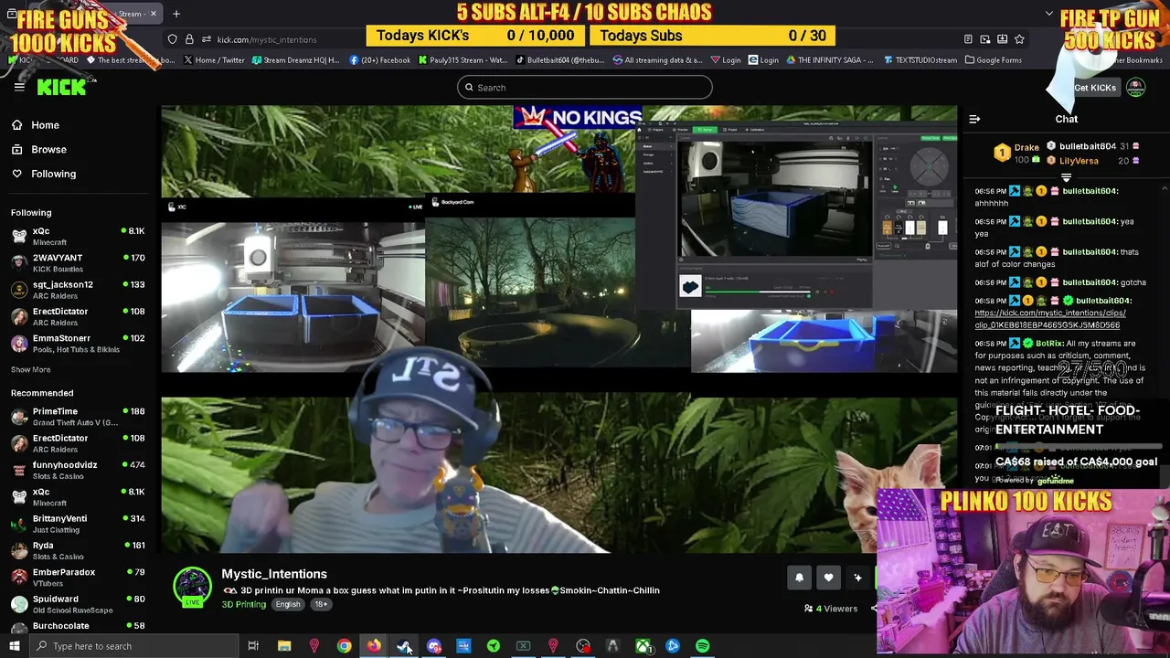
Task: Open Ryda recommended channel
Action: (x=78, y=550)
